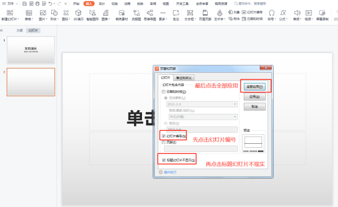
Task: Open the 操作技巧 tips link
Action: pyautogui.click(x=170, y=172)
